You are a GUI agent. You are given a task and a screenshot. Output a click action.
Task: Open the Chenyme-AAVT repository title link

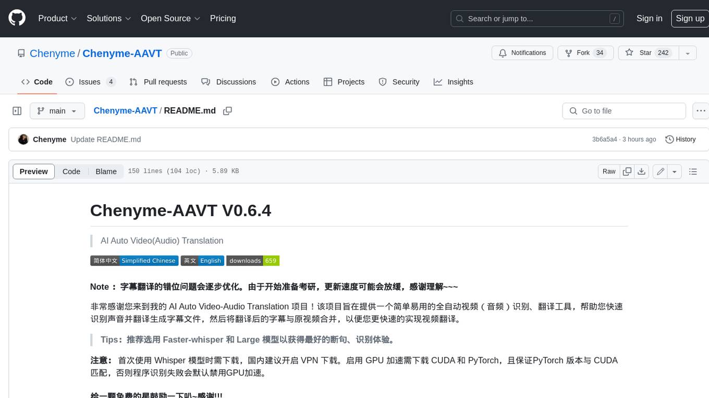coord(122,53)
